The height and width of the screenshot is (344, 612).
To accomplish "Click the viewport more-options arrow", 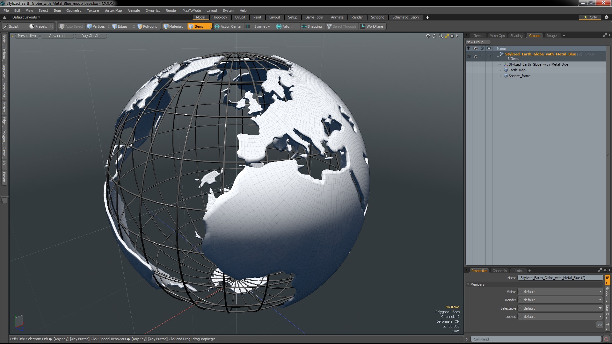I will pyautogui.click(x=457, y=36).
